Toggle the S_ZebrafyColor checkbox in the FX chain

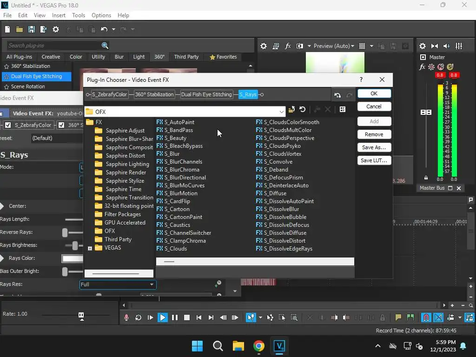point(8,125)
